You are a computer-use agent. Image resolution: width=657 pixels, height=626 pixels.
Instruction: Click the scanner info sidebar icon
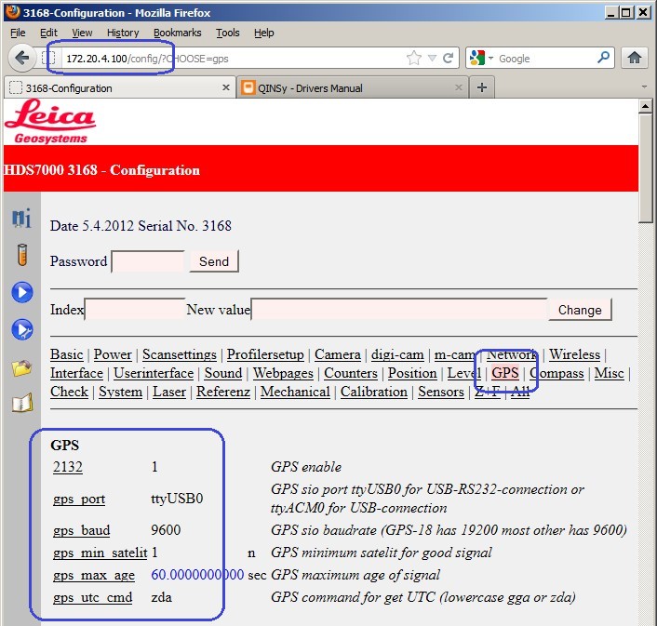tap(21, 219)
